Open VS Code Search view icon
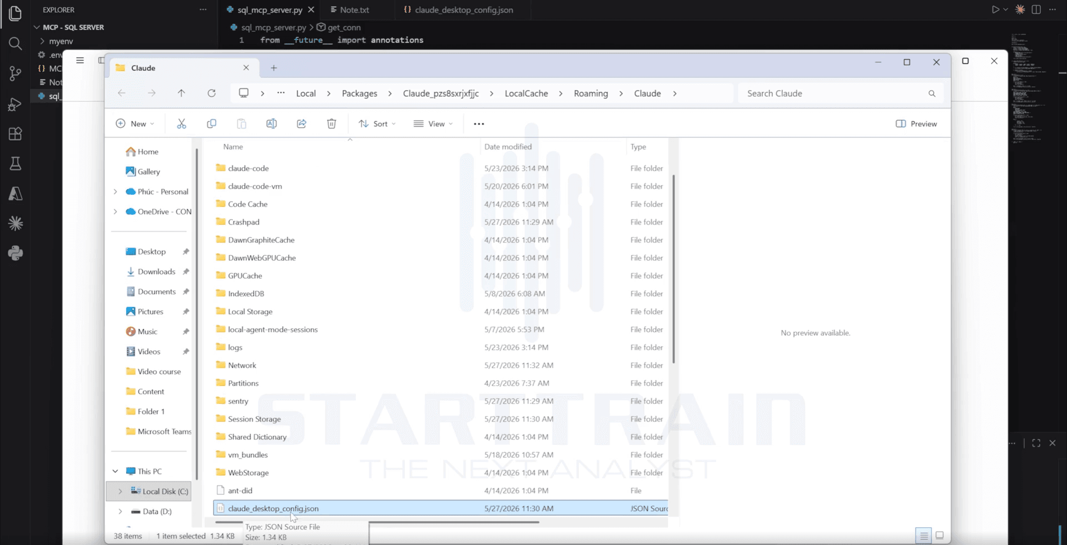The width and height of the screenshot is (1067, 545). [x=15, y=43]
